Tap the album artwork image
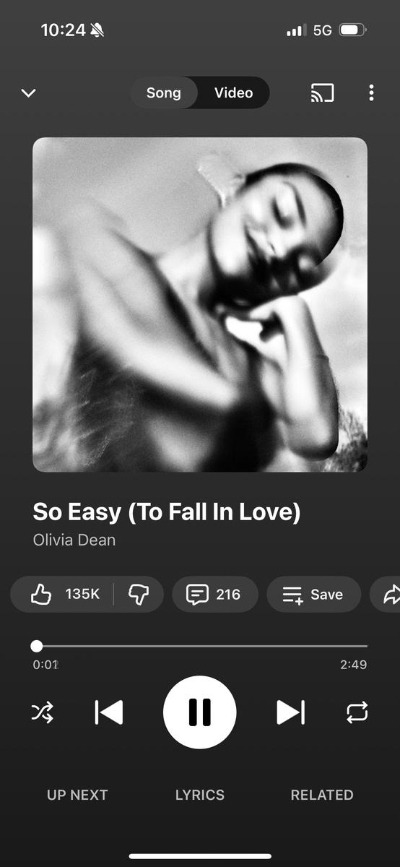 [x=200, y=305]
